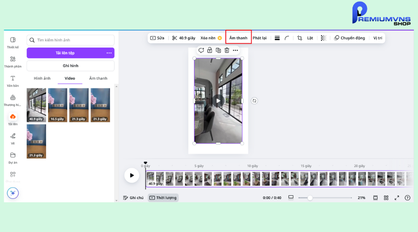Open the Vị trí position panel
Viewport: 418px width, 232px height.
click(x=378, y=38)
